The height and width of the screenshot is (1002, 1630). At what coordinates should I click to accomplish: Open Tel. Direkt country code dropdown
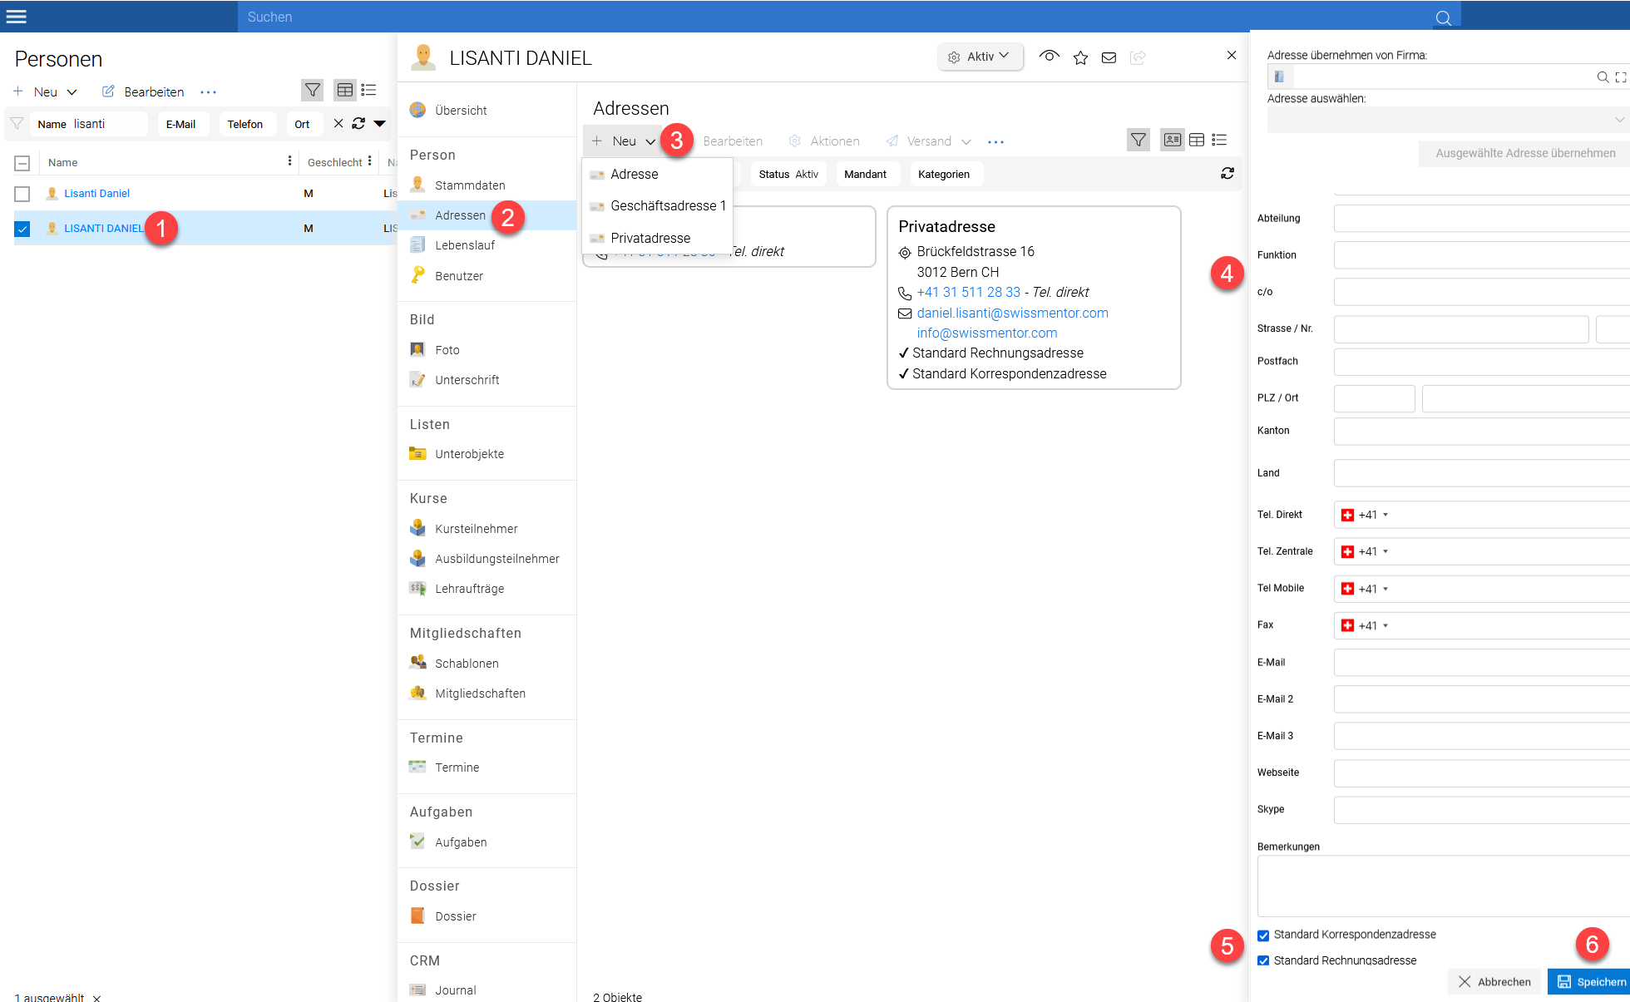tap(1365, 515)
